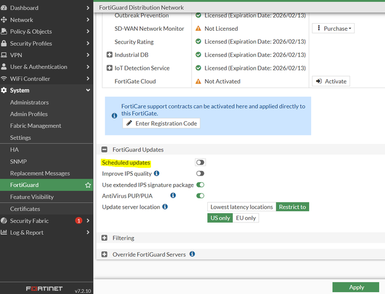Open the Administrators menu item
The height and width of the screenshot is (294, 385).
[29, 102]
